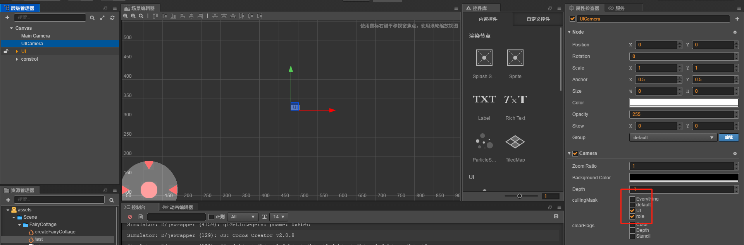Align selected nodes to left edge

point(182,16)
